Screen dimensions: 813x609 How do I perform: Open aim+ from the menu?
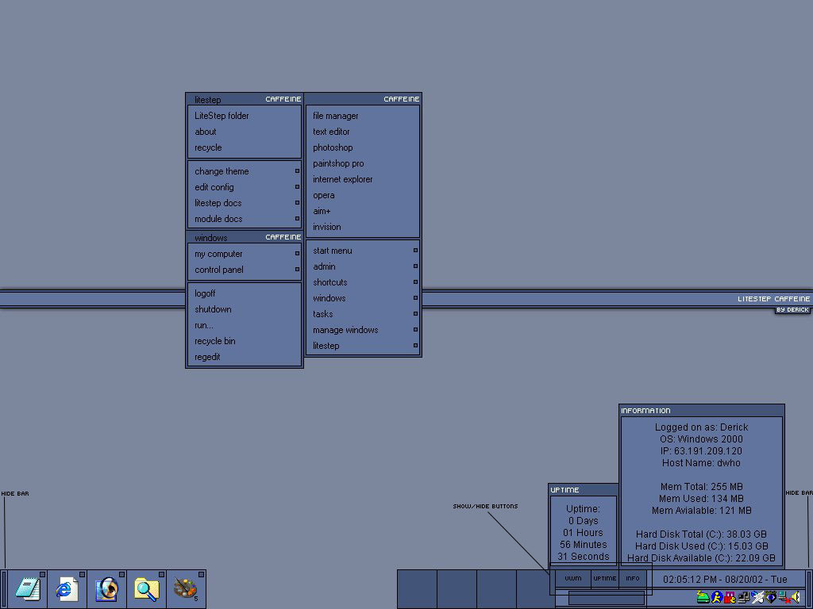coord(362,211)
